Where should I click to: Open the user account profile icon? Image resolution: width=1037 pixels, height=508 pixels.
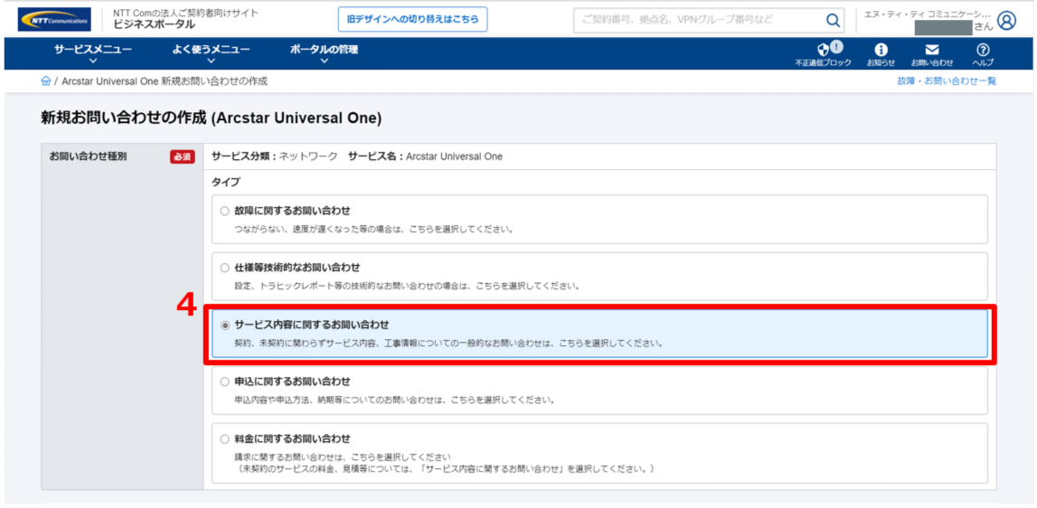pyautogui.click(x=1006, y=20)
